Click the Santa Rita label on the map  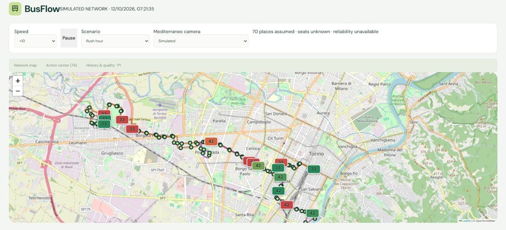pos(244,214)
